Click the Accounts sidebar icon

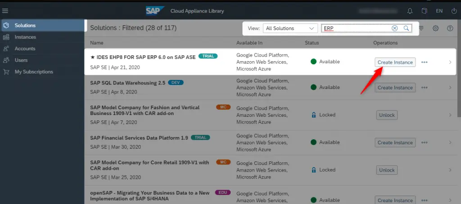6,49
